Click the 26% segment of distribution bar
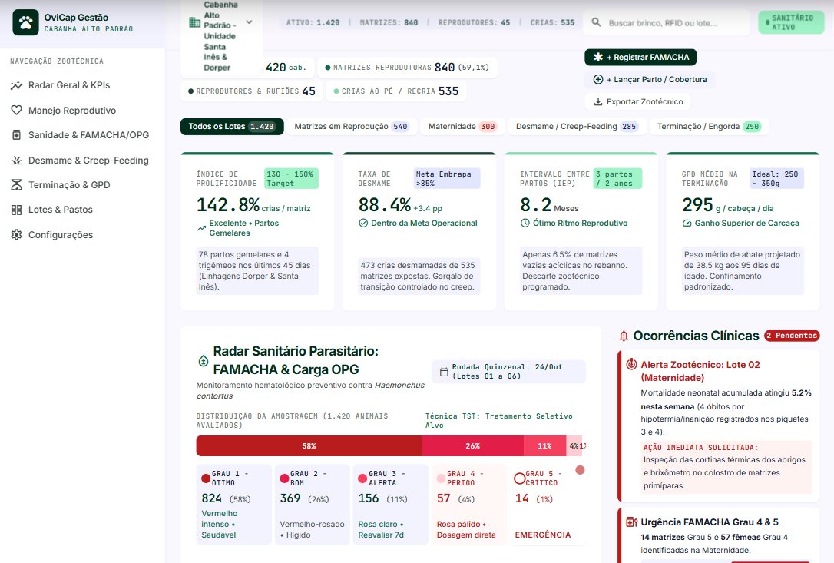The image size is (834, 563). pyautogui.click(x=473, y=446)
